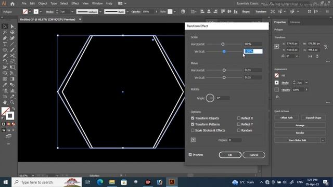Enable Scale Strokes & Effects checkbox

(x=193, y=130)
